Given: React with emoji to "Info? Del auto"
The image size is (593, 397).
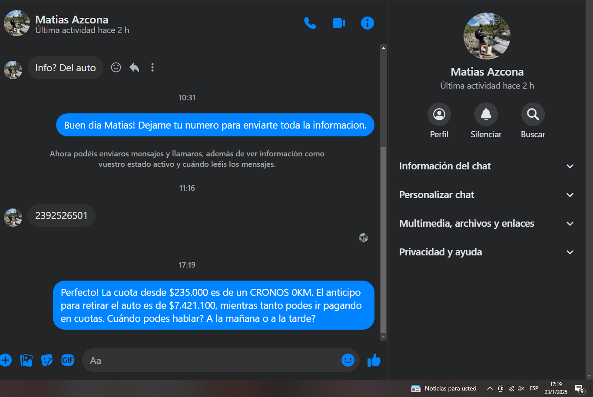Looking at the screenshot, I should click(x=116, y=67).
